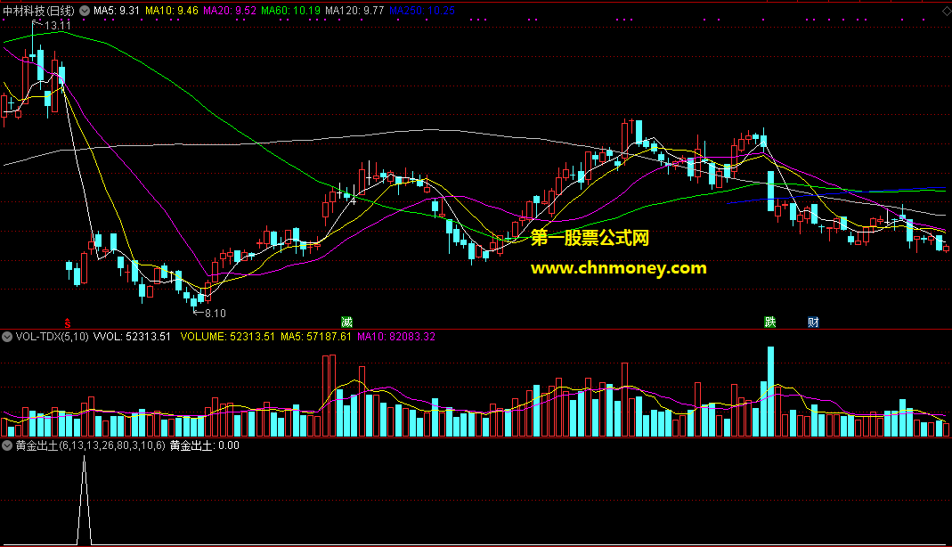Click the volume MA5: 57187.61 label
Viewport: 952px width, 547px height.
click(x=316, y=337)
